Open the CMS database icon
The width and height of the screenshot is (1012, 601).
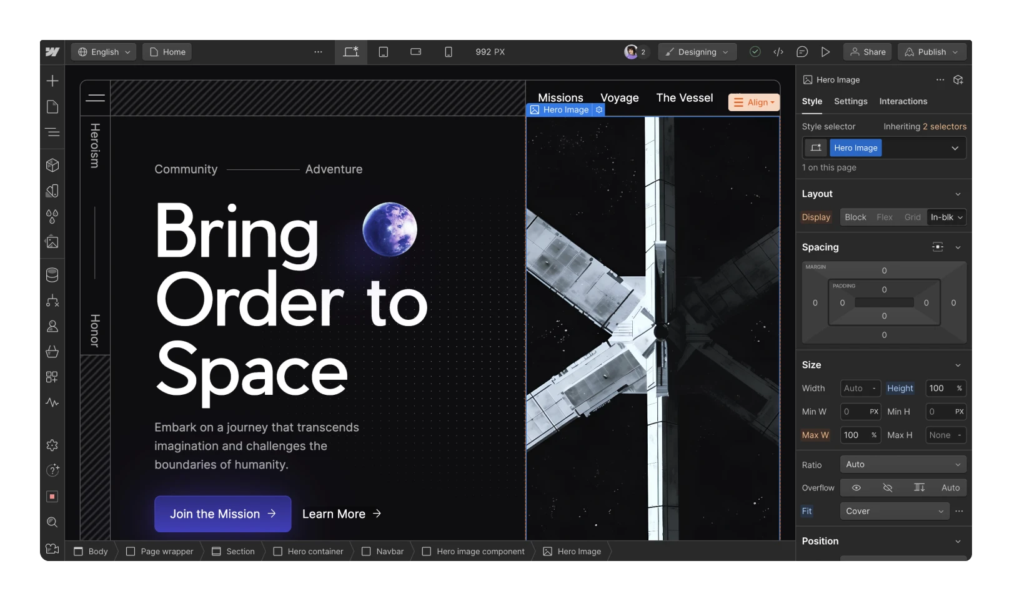tap(52, 275)
